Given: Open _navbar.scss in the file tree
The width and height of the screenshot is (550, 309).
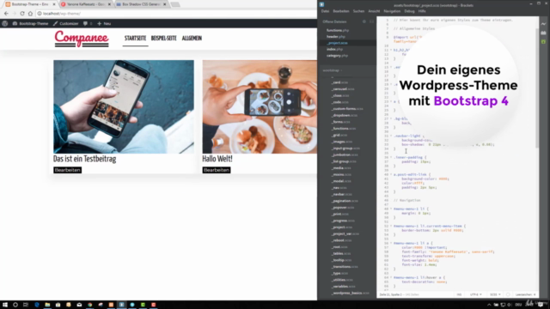Looking at the screenshot, I should coord(342,194).
